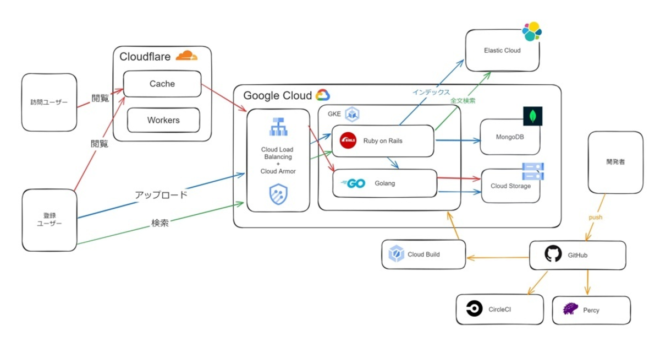Click the Percy label
The height and width of the screenshot is (347, 660).
pos(592,310)
